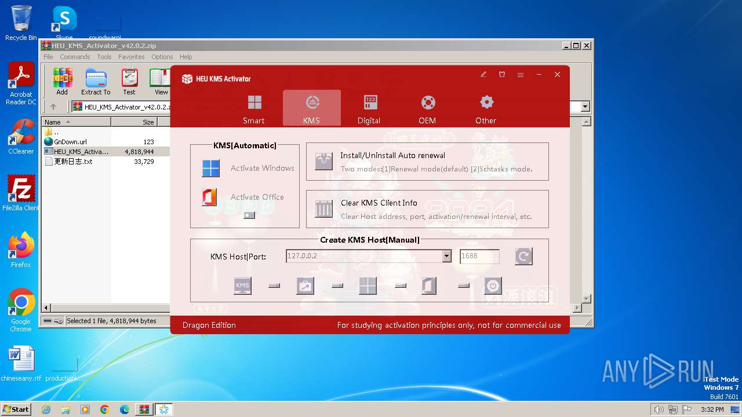742x417 pixels.
Task: Open the CCleaner desktop icon
Action: [x=21, y=137]
